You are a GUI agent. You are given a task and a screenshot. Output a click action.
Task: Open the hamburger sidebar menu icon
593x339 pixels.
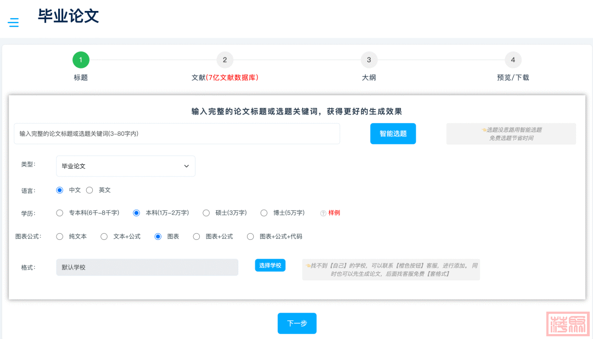tap(13, 22)
